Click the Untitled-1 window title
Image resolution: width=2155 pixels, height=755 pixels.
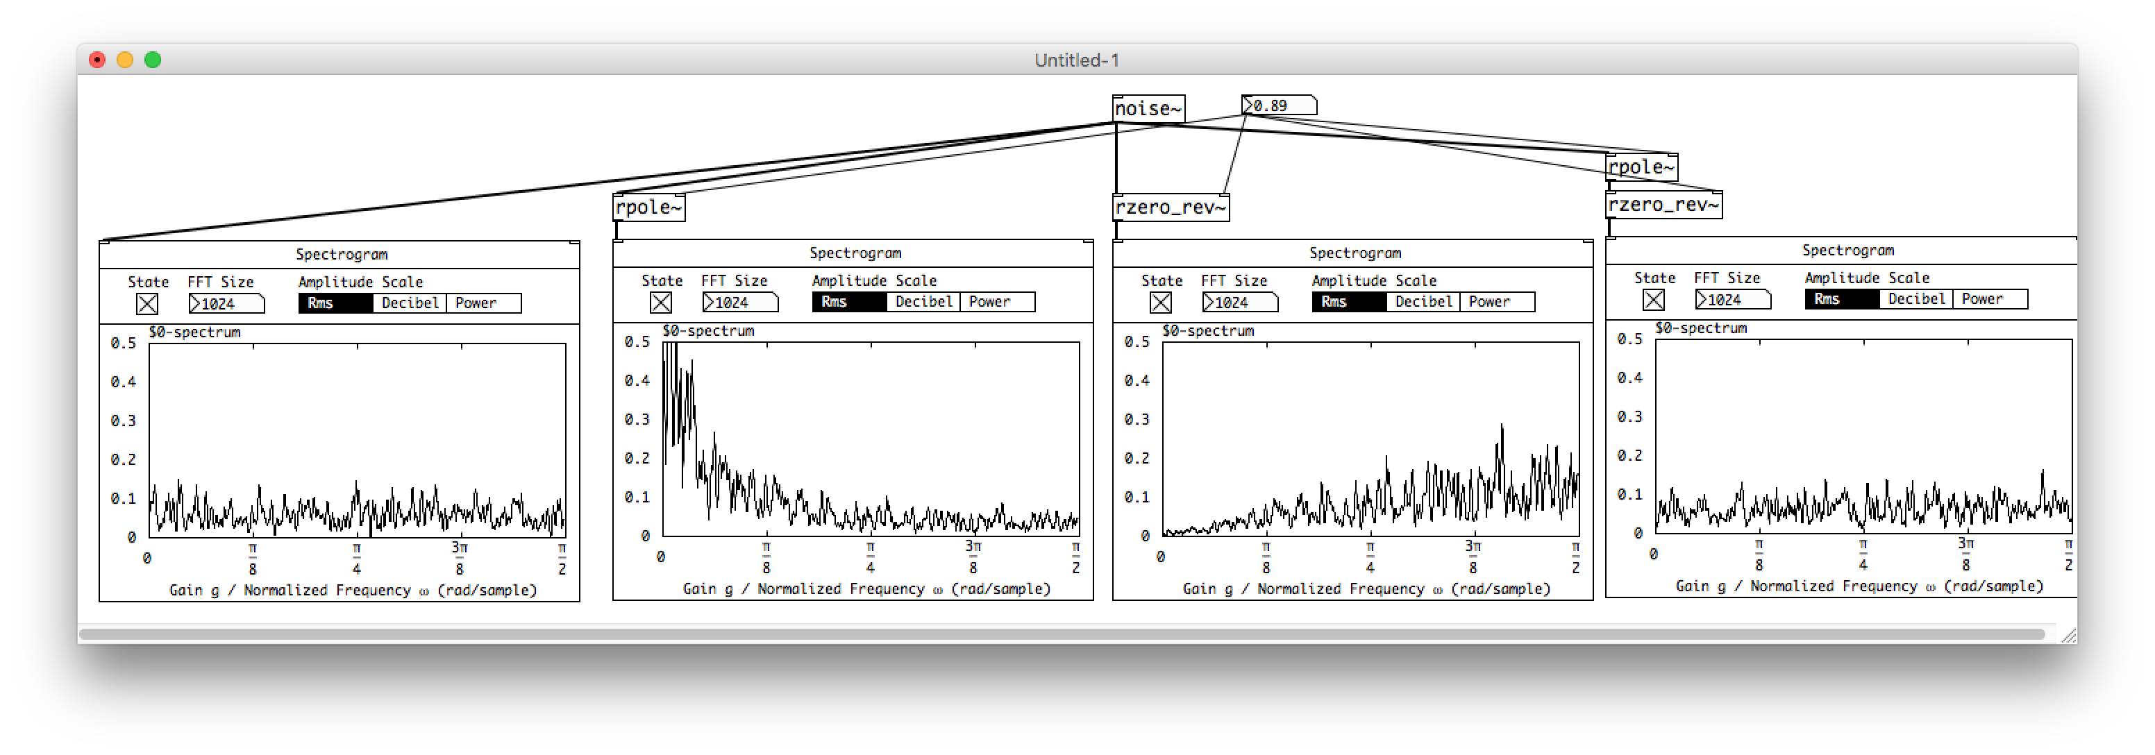pos(1077,60)
